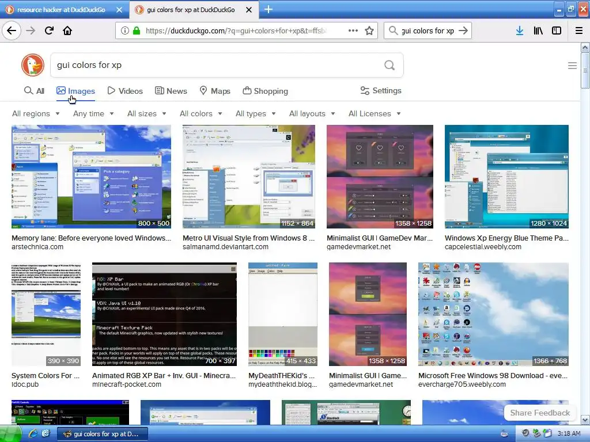Viewport: 590px width, 442px height.
Task: Switch to Shopping results
Action: (265, 91)
